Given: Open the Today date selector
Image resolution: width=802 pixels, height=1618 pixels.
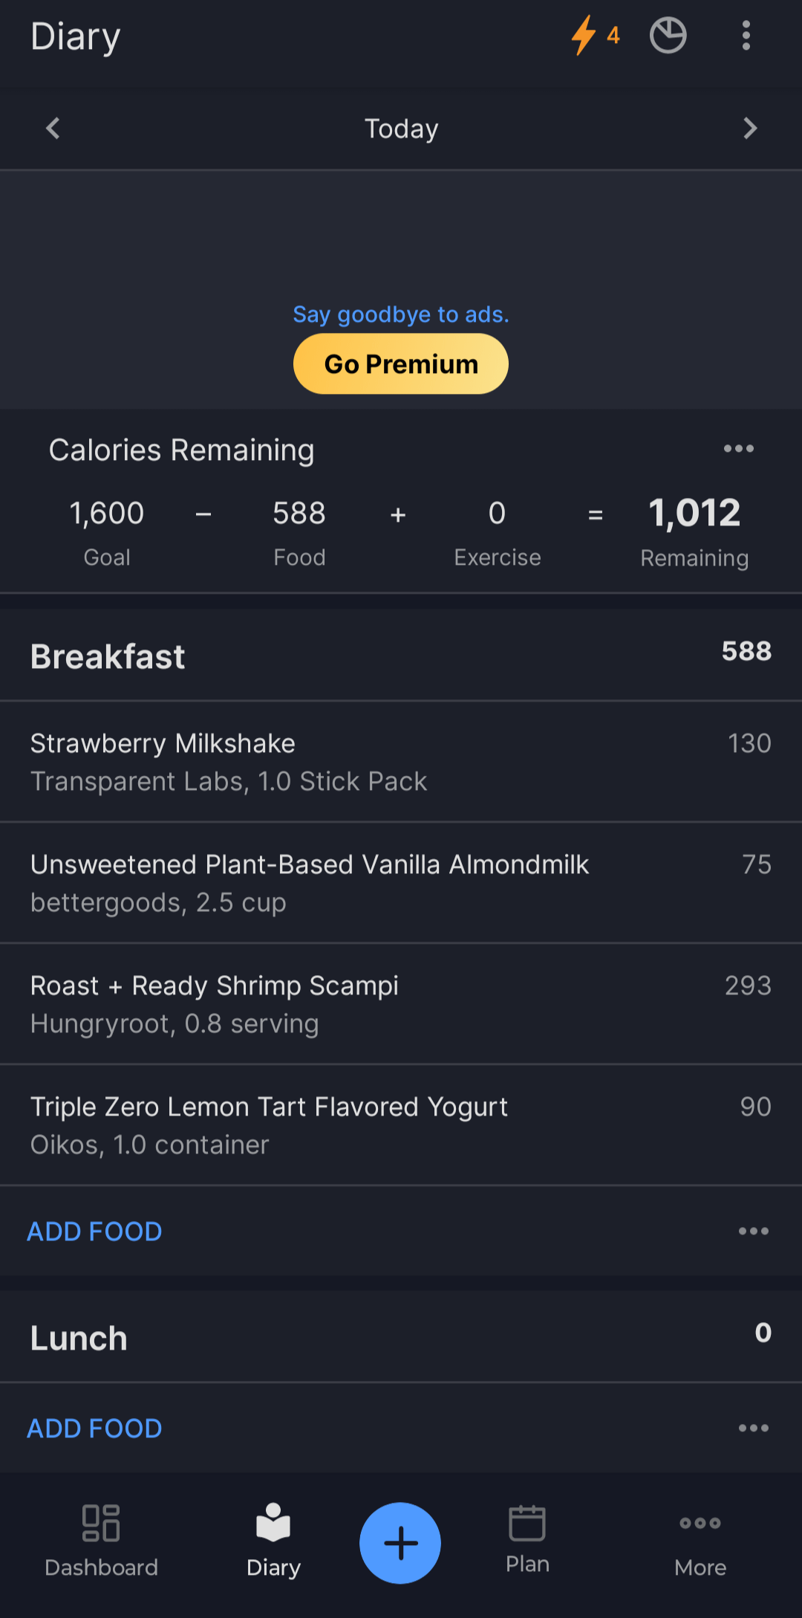Looking at the screenshot, I should pos(401,129).
